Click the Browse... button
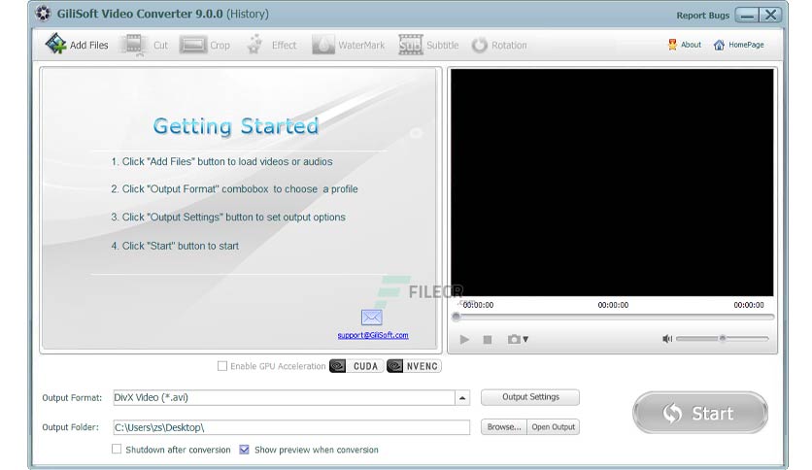 point(504,427)
